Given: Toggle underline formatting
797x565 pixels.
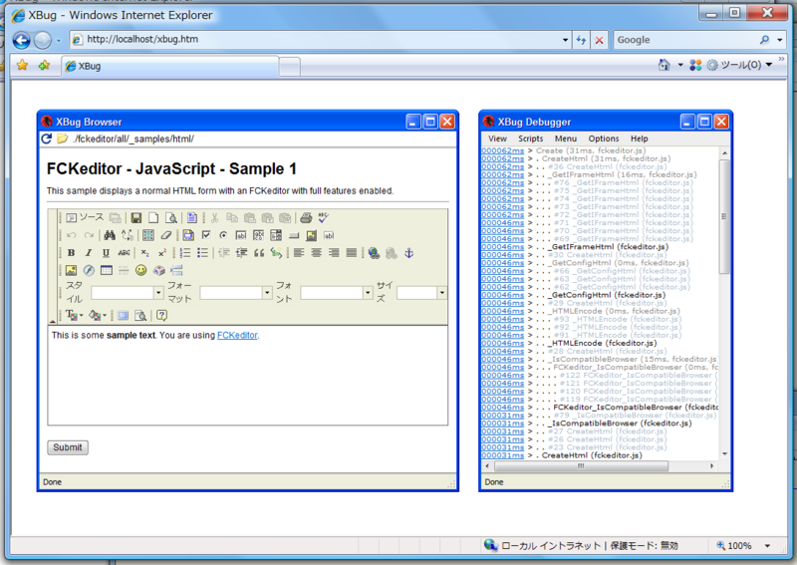Looking at the screenshot, I should 106,253.
